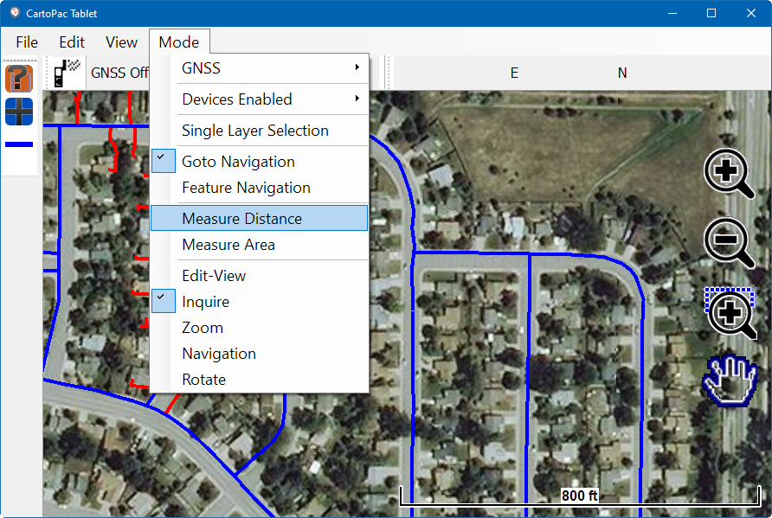Click the zoom out magnifier icon
Screen dimensions: 772x518
[730, 243]
